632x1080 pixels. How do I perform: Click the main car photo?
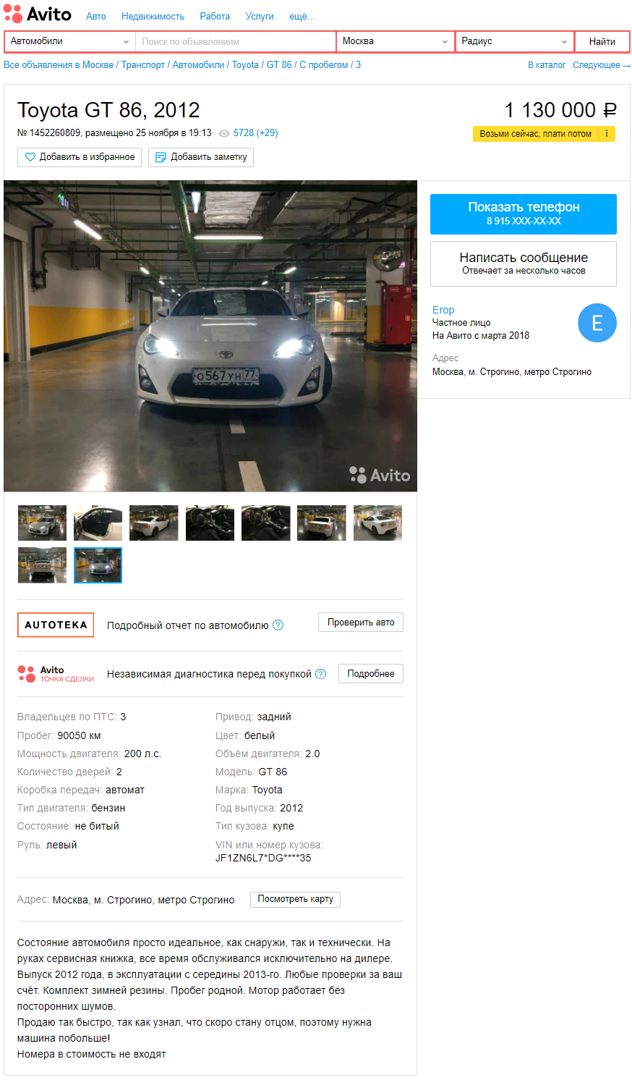210,336
